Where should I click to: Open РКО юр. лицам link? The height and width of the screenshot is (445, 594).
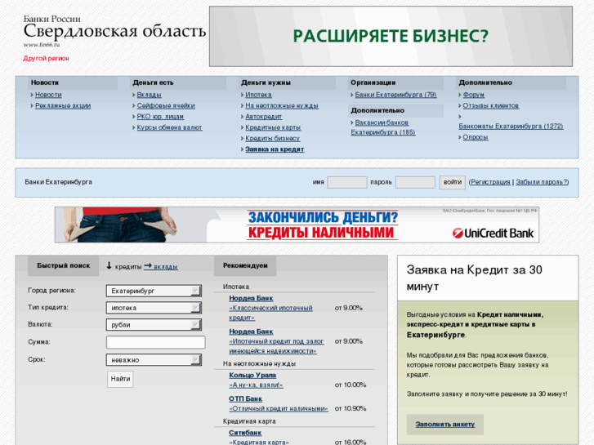point(160,117)
